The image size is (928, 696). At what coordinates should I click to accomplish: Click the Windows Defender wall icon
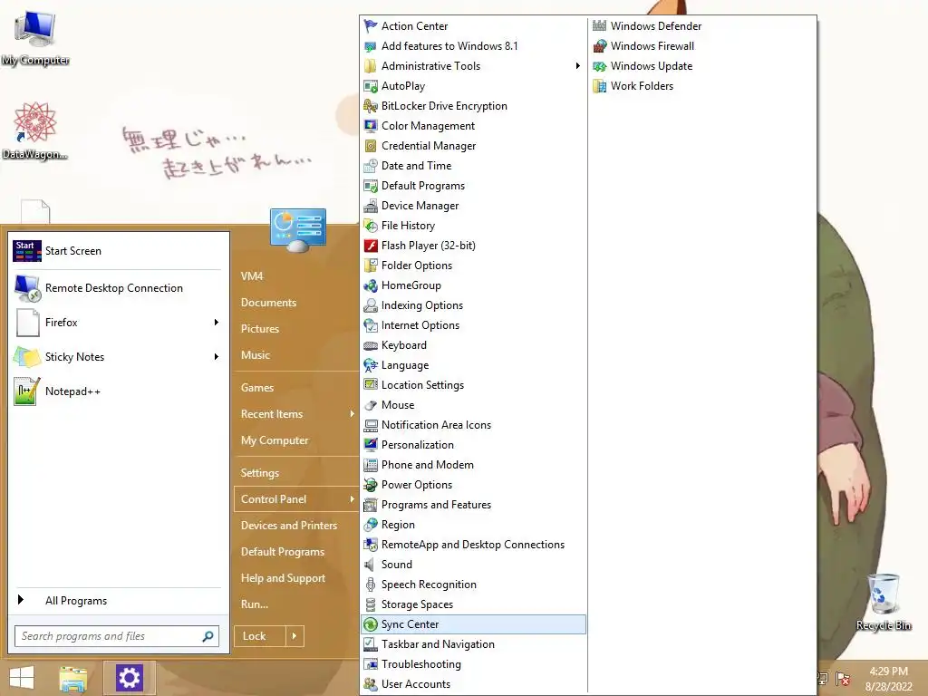600,26
